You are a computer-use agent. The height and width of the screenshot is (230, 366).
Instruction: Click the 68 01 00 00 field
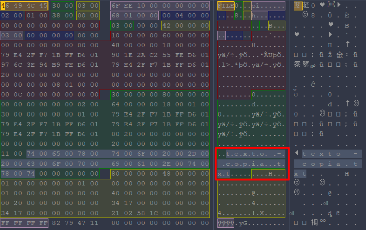(134, 16)
